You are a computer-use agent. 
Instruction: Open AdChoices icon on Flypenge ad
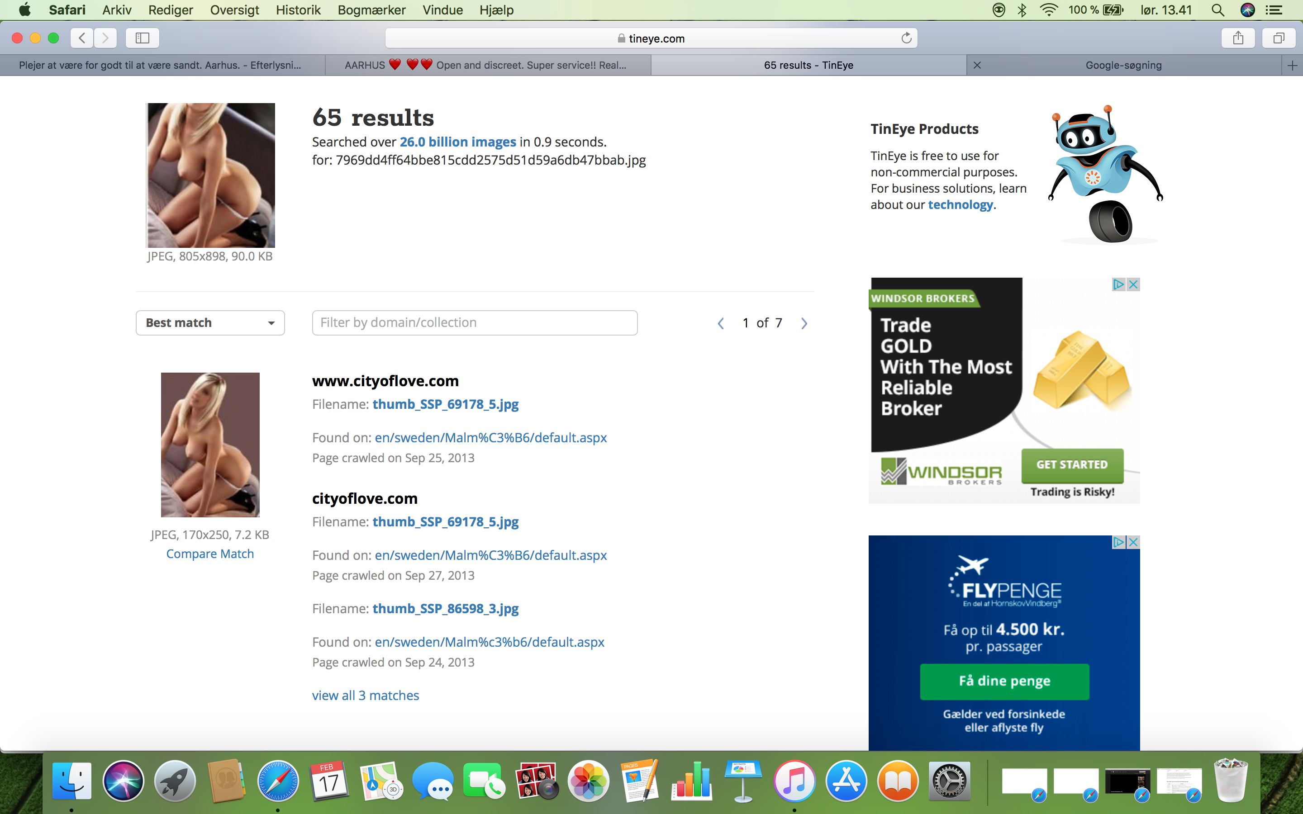click(1119, 542)
